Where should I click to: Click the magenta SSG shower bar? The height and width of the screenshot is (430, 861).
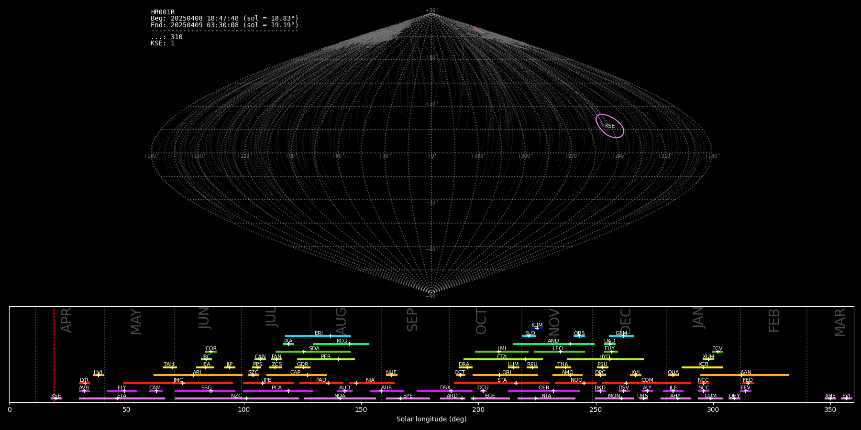tap(205, 391)
